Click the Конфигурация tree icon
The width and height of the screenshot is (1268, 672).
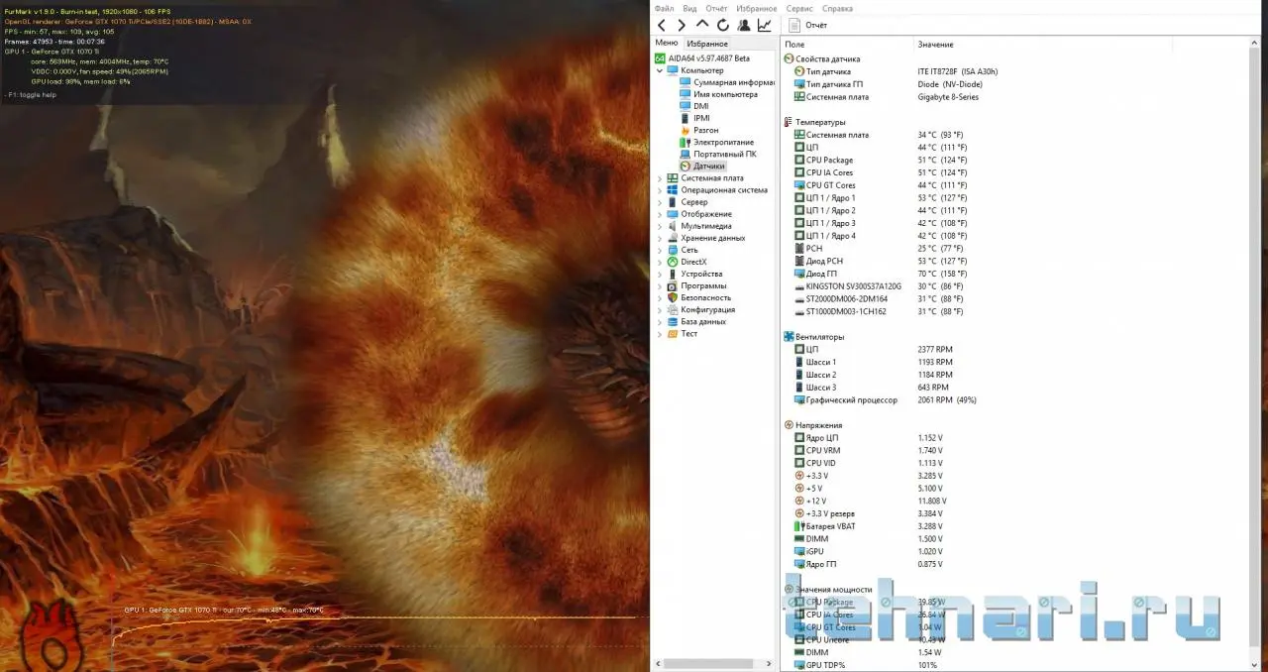pos(673,309)
